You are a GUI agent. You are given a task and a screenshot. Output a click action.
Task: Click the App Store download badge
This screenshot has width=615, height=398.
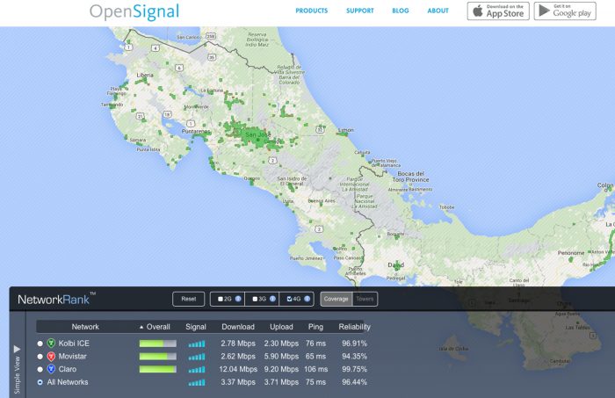498,11
